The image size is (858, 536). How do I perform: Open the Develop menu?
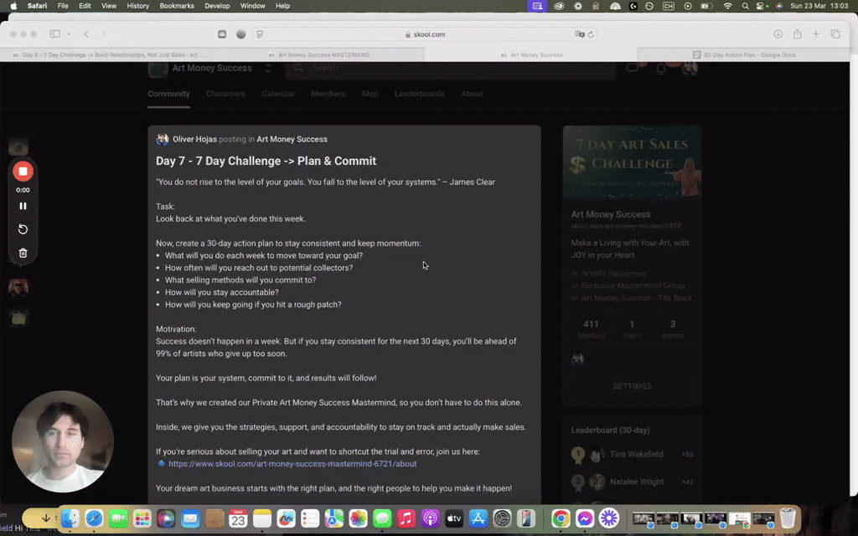coord(217,6)
